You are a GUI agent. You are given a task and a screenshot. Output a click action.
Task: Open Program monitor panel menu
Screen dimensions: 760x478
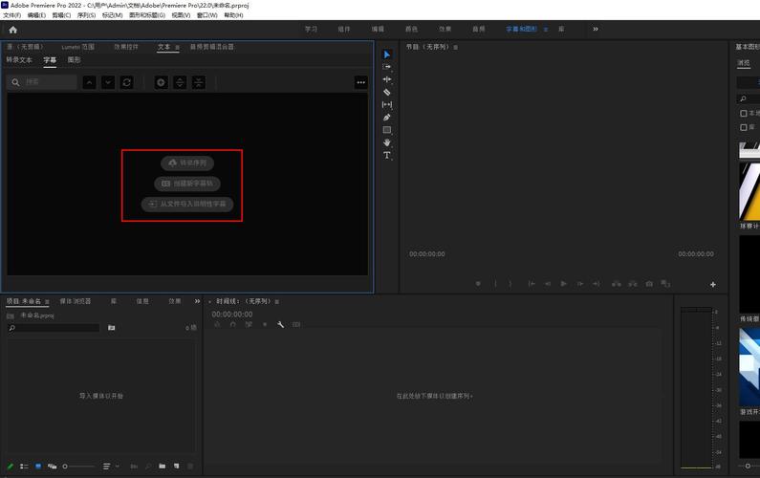456,48
